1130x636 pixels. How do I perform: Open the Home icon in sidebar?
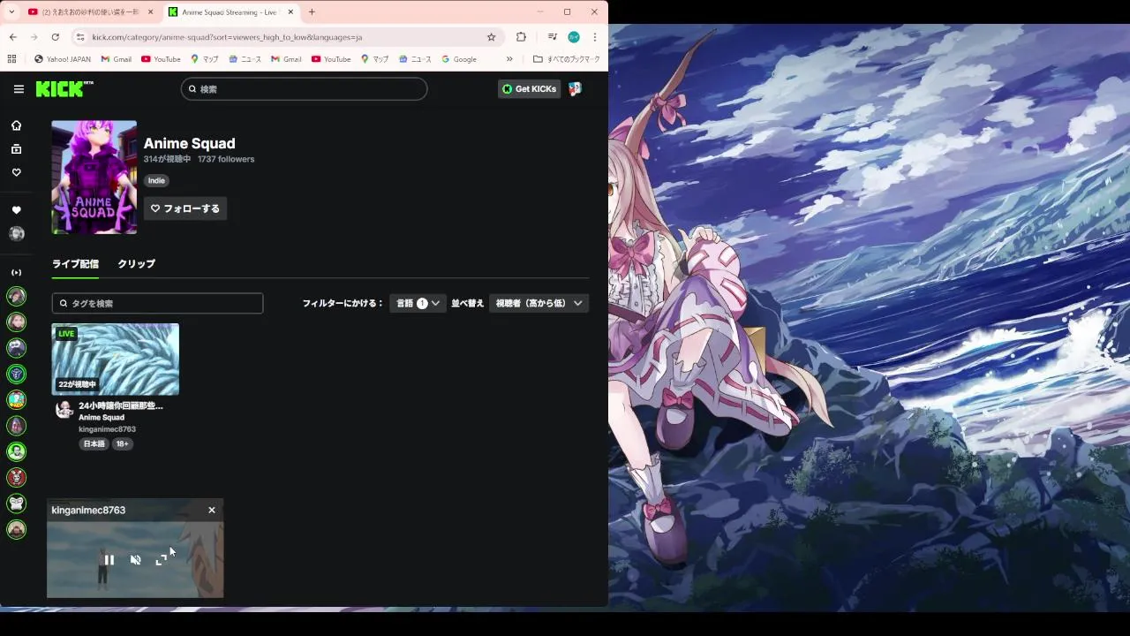point(16,125)
